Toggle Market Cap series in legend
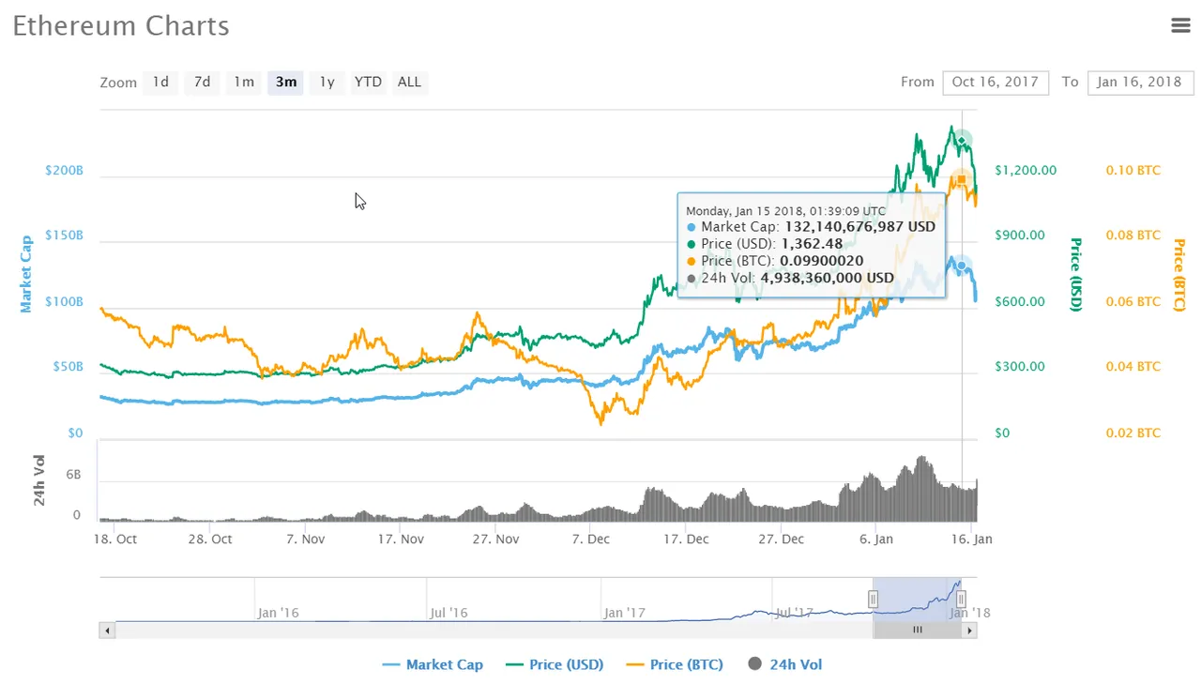 pyautogui.click(x=433, y=664)
